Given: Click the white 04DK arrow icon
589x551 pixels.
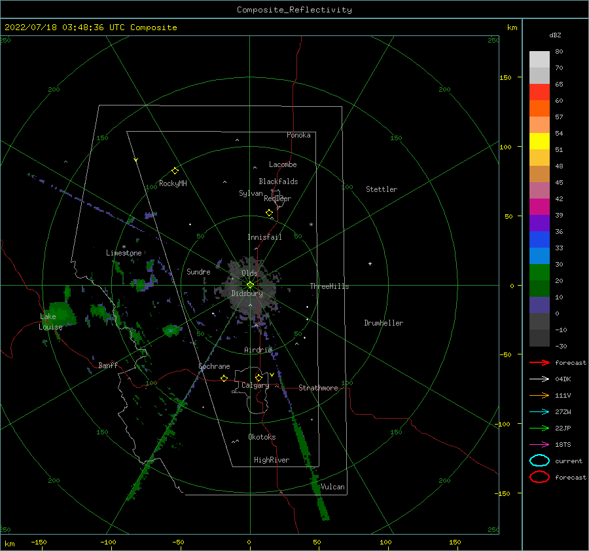Looking at the screenshot, I should 539,379.
